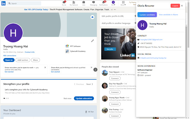Screen dimensions: 190x119
Task: Connect with Duy Hoc Nguyen
Action: pyautogui.click(x=115, y=92)
